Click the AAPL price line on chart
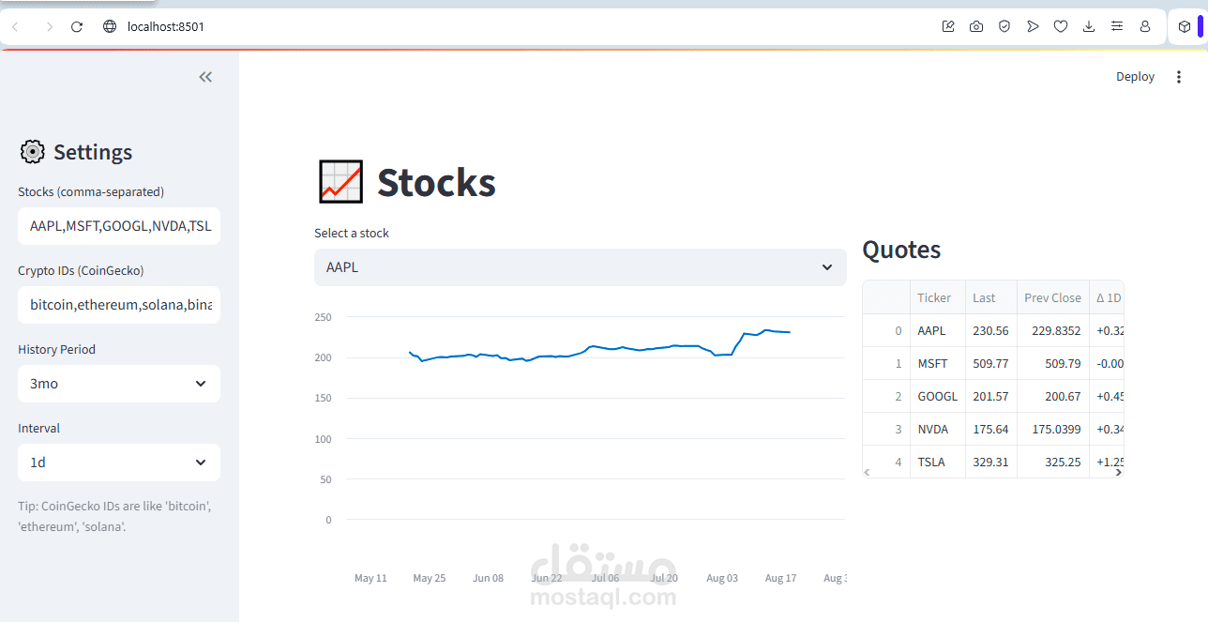 600,348
